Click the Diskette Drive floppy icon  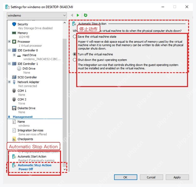[14, 108]
